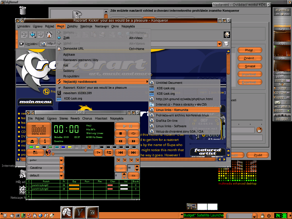Open the KMidi info button
The width and height of the screenshot is (292, 219).
point(45,141)
